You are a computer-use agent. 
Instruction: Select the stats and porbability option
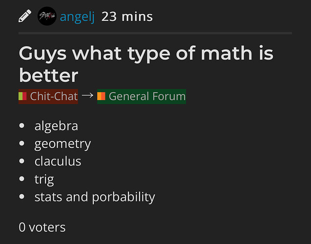coord(95,197)
